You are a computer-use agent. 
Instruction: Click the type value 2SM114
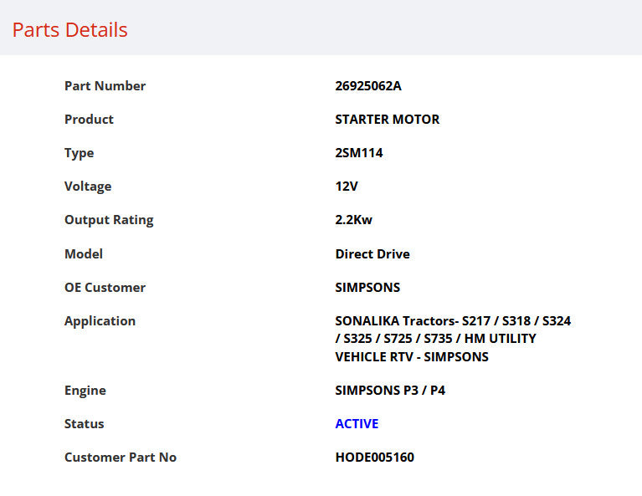(x=359, y=152)
